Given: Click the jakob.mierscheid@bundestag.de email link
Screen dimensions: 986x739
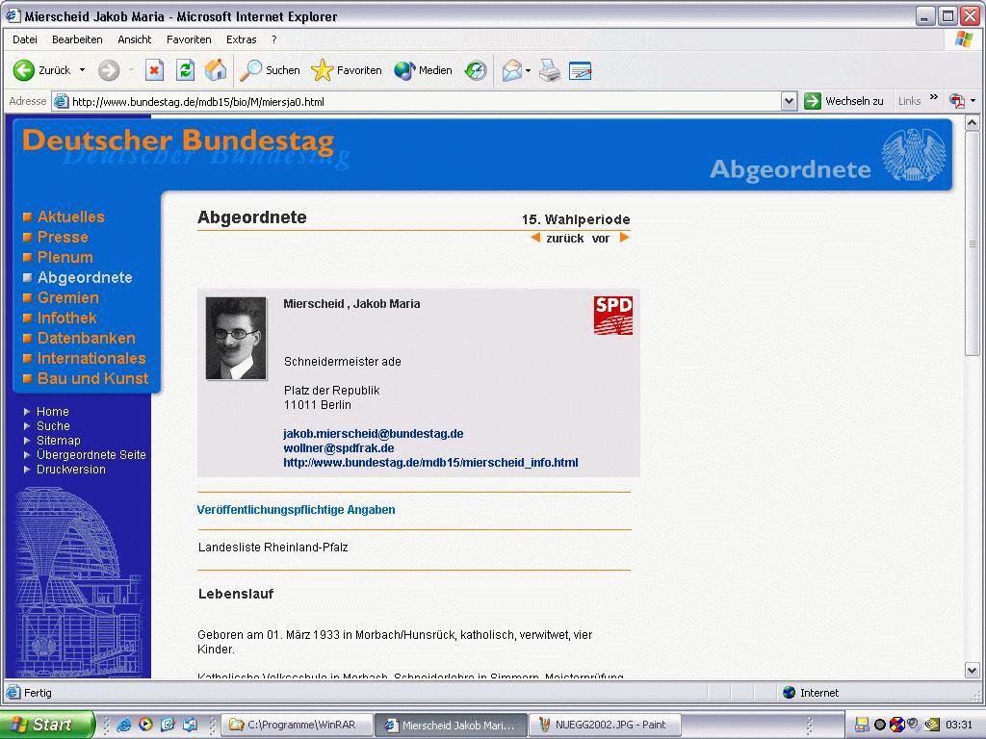Looking at the screenshot, I should pyautogui.click(x=373, y=434).
